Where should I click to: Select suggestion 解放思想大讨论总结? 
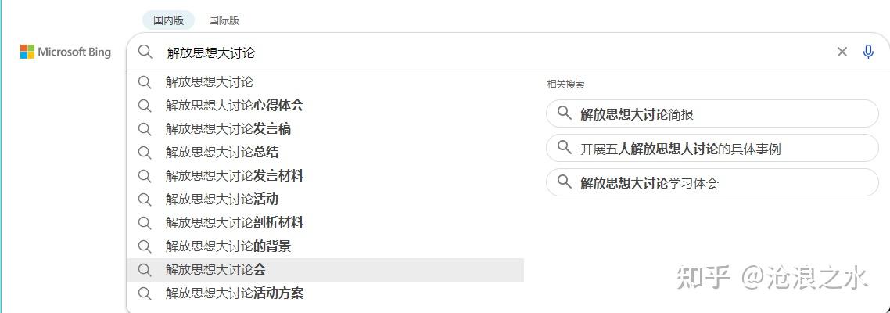(x=222, y=152)
